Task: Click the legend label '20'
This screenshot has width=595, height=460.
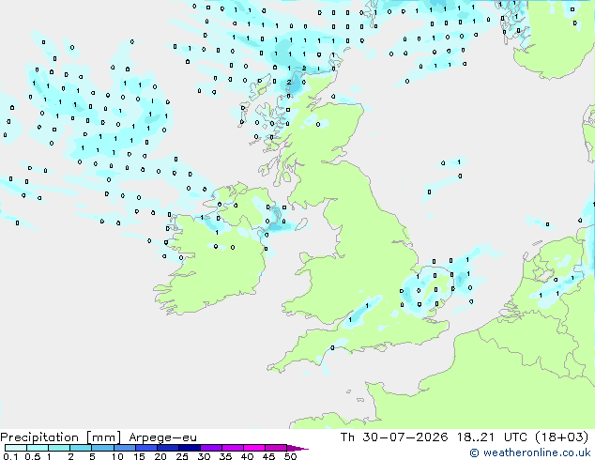Action: (160, 456)
